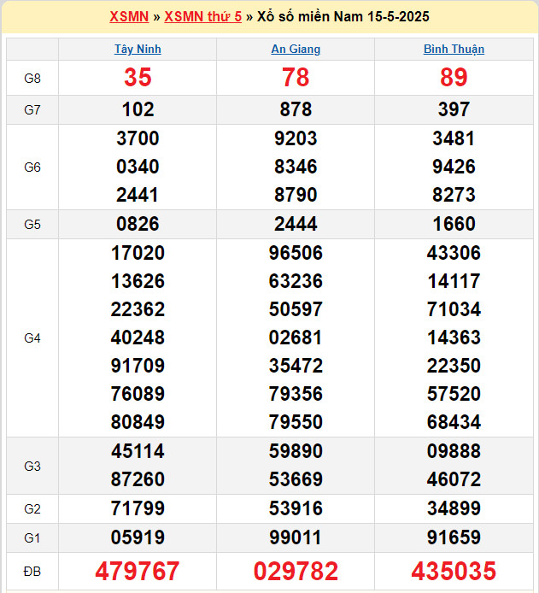Click An Giang G8 result 78

coord(296,78)
